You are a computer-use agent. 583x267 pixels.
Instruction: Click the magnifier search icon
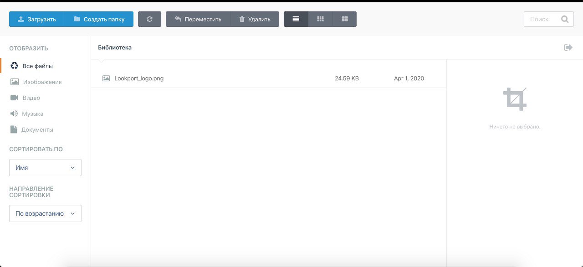click(x=565, y=19)
